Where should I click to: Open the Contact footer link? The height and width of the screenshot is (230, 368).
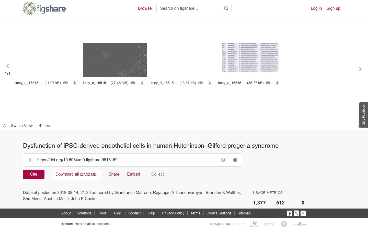pos(134,213)
